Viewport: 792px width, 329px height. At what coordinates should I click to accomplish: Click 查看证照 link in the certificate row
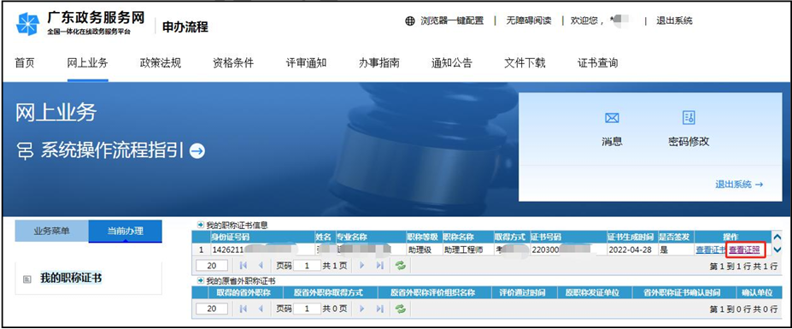click(744, 250)
